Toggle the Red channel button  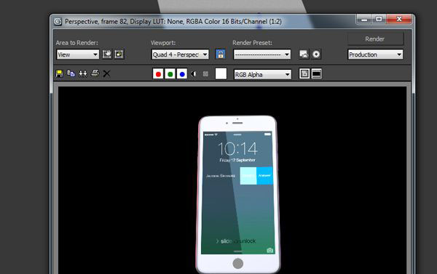point(158,74)
